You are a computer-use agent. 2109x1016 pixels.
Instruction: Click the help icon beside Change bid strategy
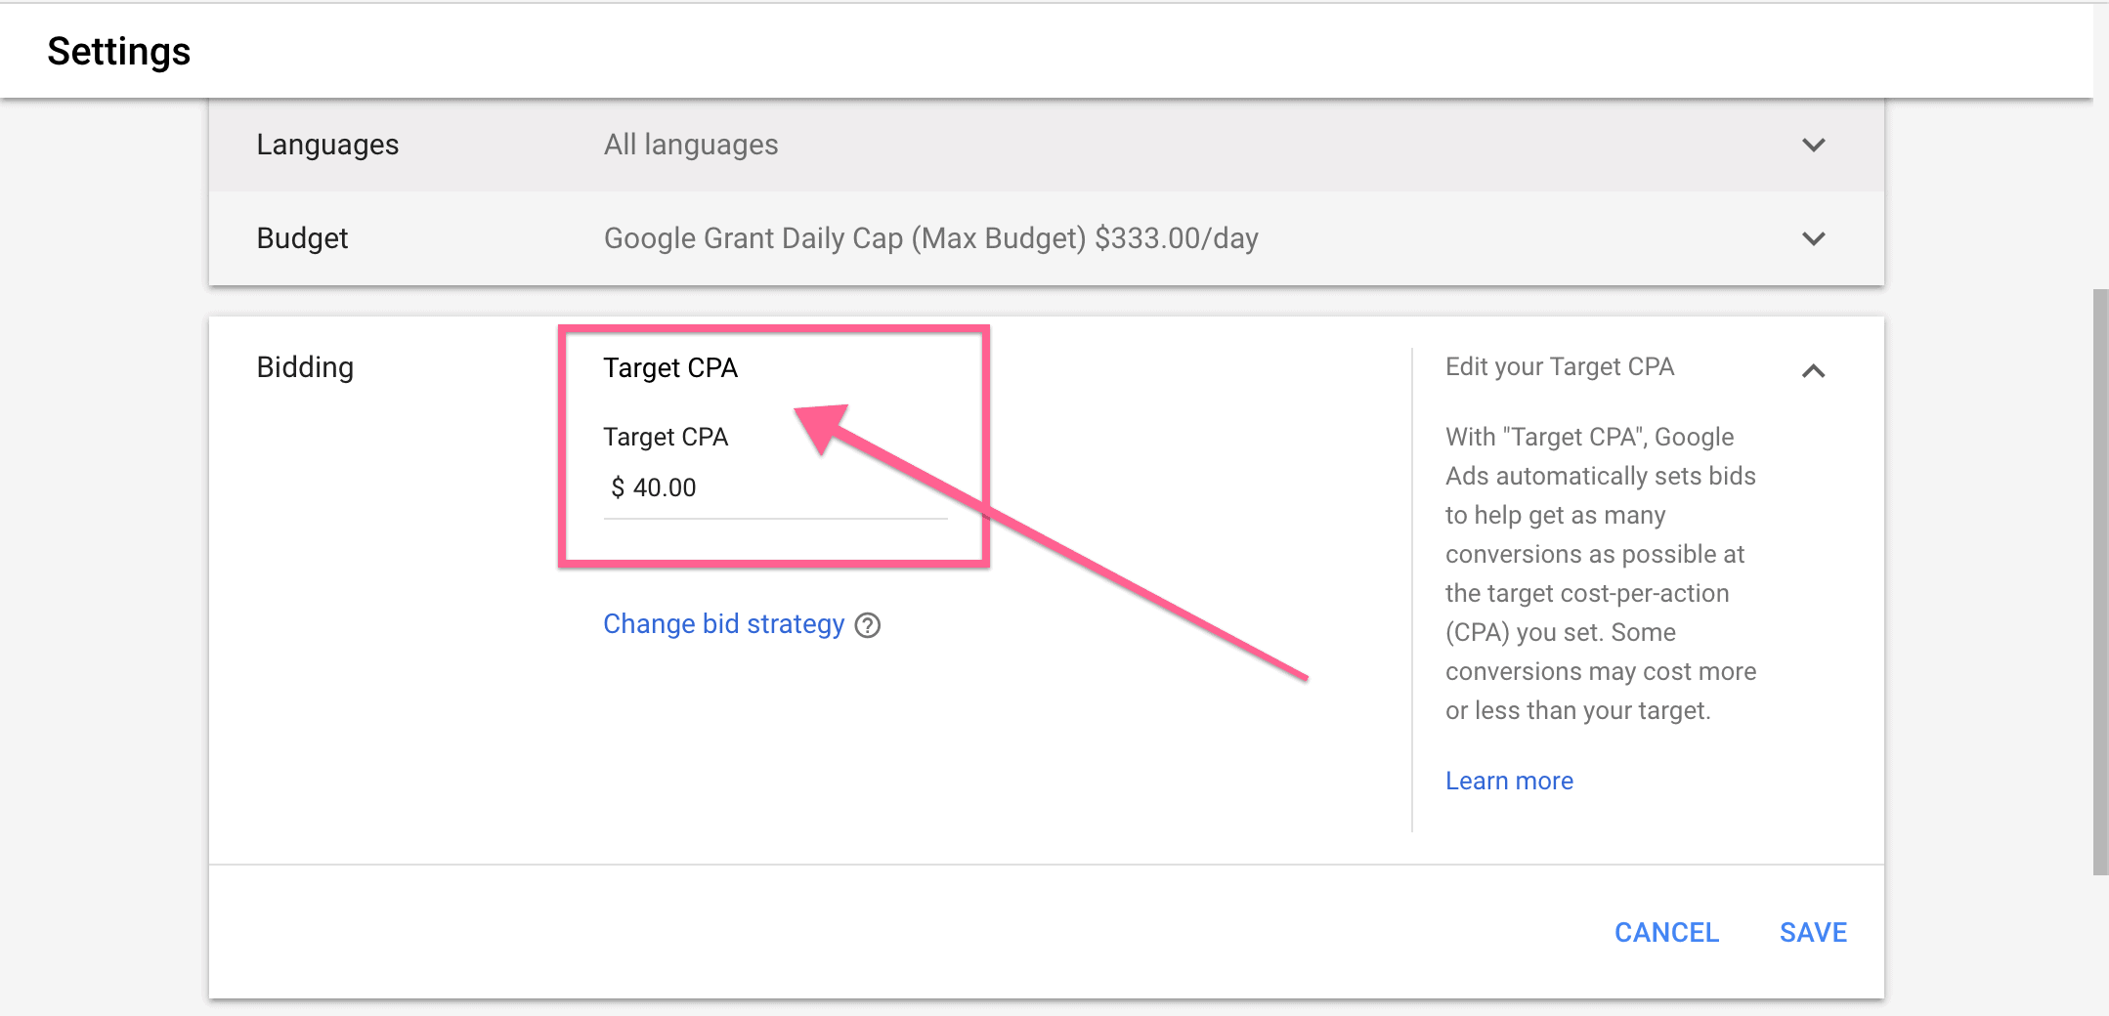(867, 625)
